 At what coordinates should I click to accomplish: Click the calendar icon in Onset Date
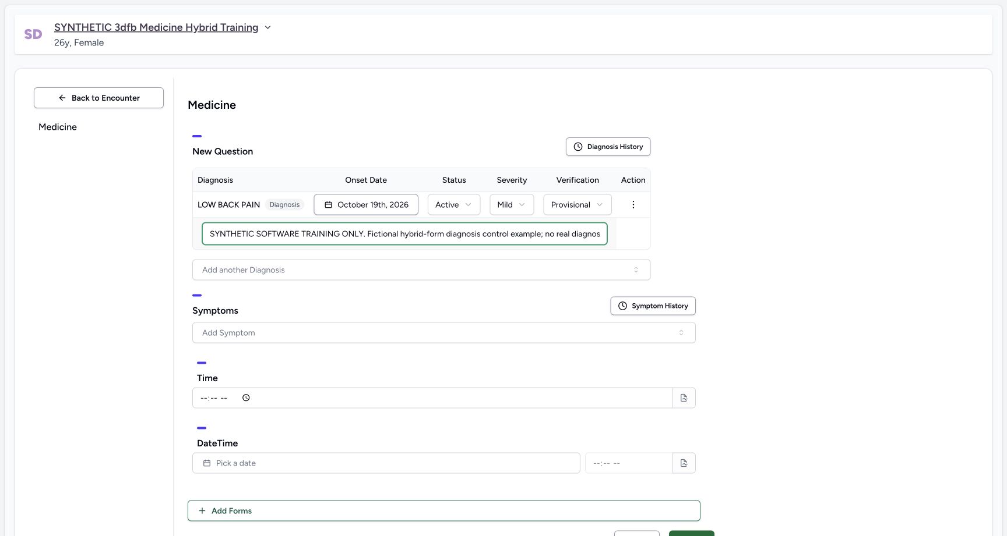[328, 205]
